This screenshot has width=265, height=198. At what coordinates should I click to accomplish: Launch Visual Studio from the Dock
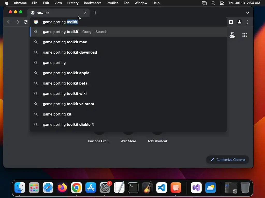(196, 188)
